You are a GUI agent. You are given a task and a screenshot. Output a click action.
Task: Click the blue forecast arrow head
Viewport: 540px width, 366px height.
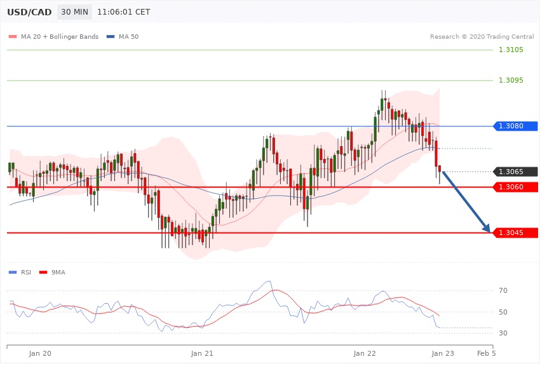coord(487,229)
